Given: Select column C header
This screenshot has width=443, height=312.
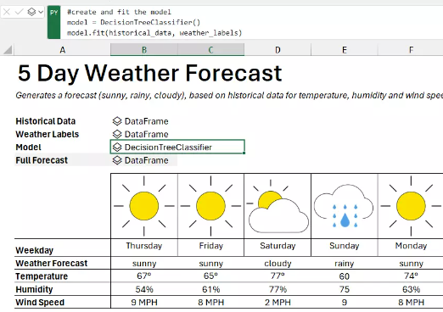Looking at the screenshot, I should coord(210,50).
